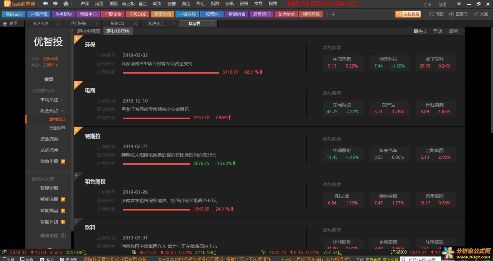The height and width of the screenshot is (261, 493).
Task: Click VIP badge beside 智能操盘
Action: point(63,211)
